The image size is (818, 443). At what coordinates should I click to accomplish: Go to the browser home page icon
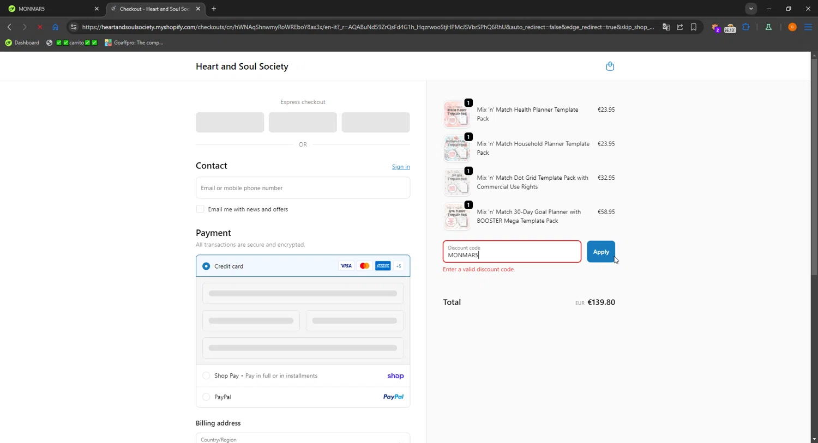point(55,27)
